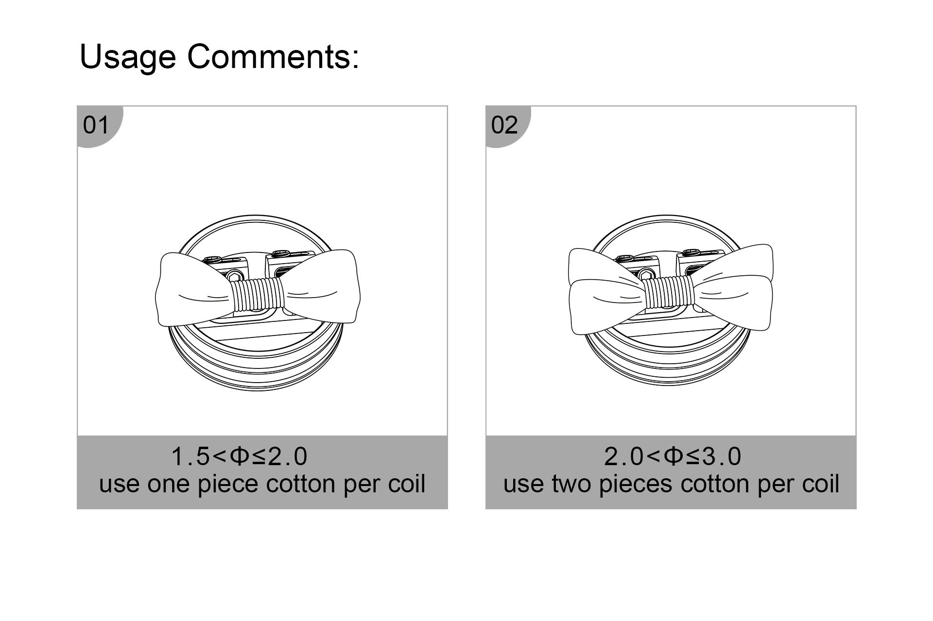Click the wire coil in diagram 02
The image size is (933, 621).
pyautogui.click(x=668, y=292)
